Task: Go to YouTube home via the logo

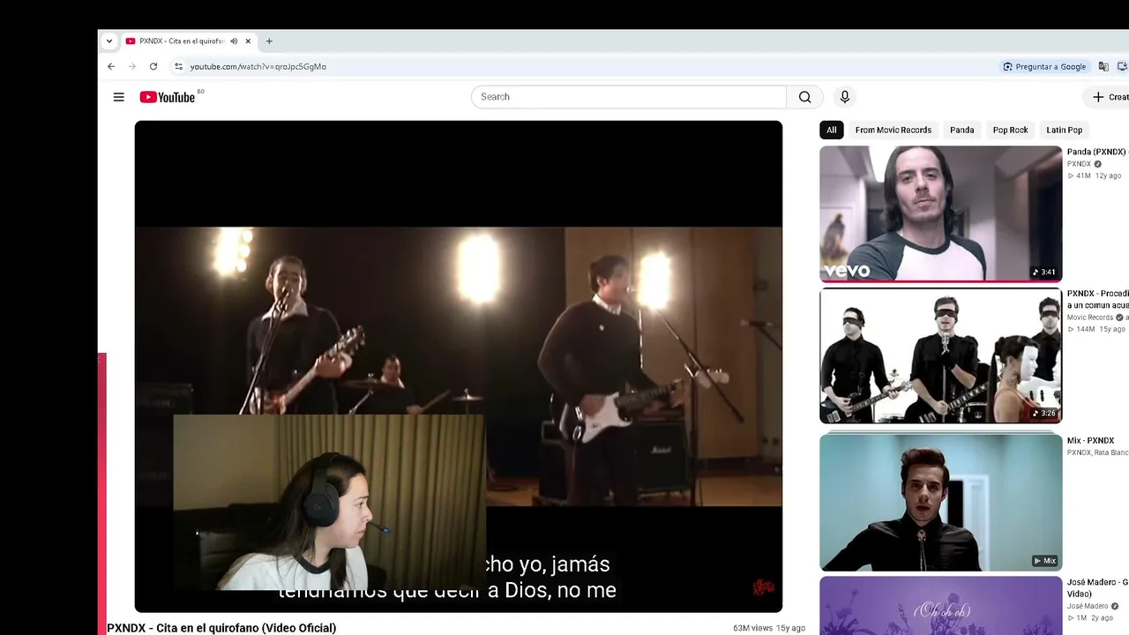Action: point(167,97)
